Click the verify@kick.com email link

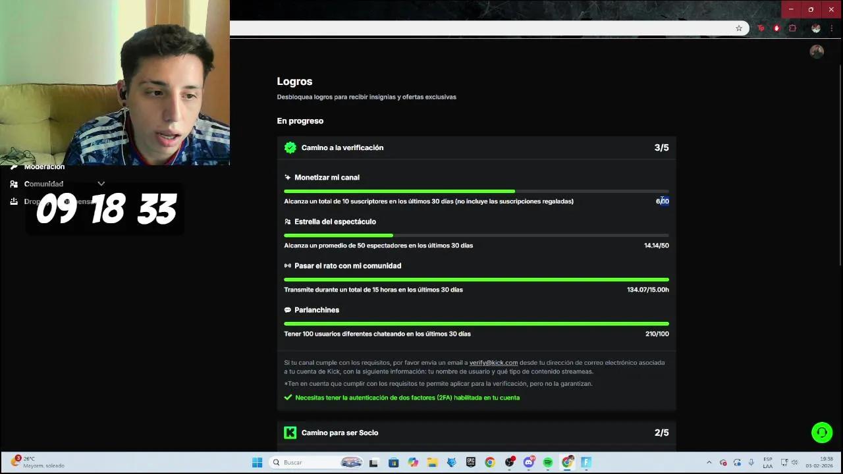coord(493,363)
